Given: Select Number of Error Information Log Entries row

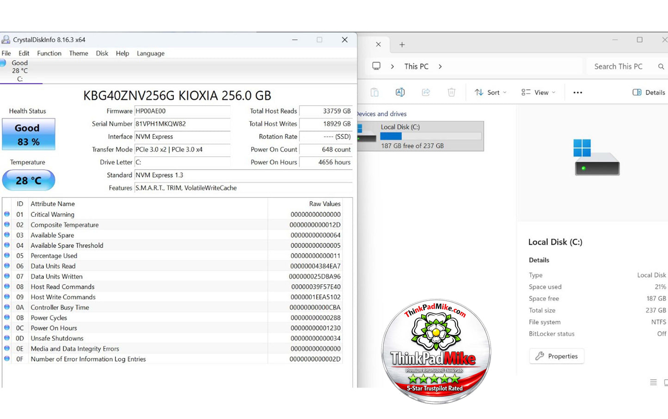Looking at the screenshot, I should [172, 359].
